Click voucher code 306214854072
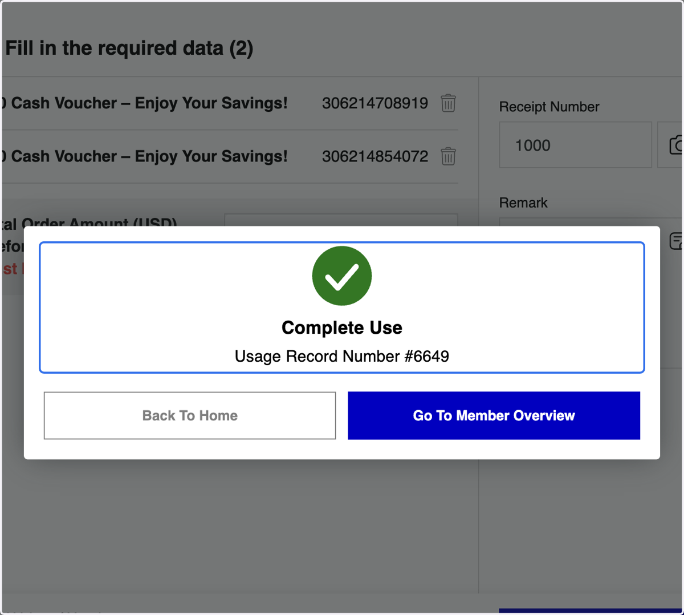Screen dimensions: 684x615 tap(375, 156)
